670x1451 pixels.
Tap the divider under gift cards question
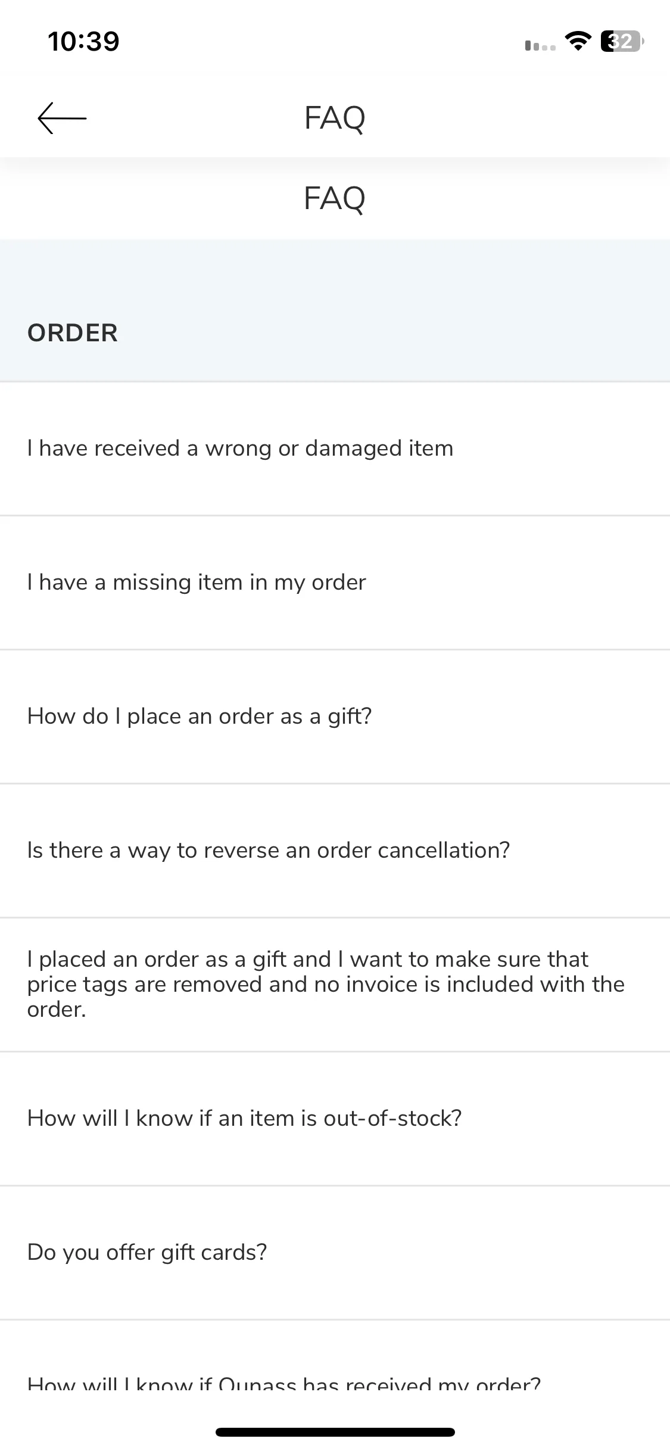click(x=335, y=1319)
